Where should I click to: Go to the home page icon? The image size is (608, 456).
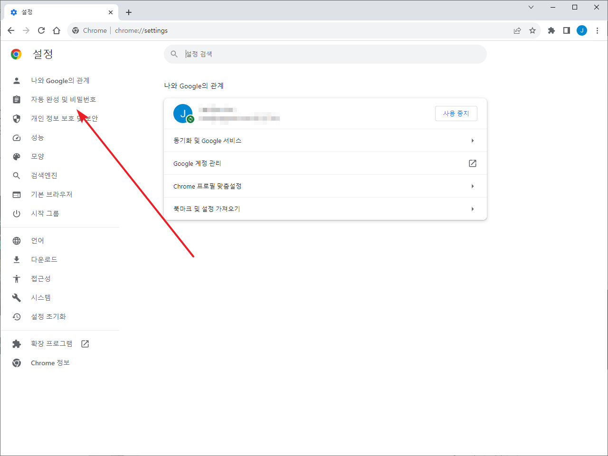pyautogui.click(x=57, y=30)
